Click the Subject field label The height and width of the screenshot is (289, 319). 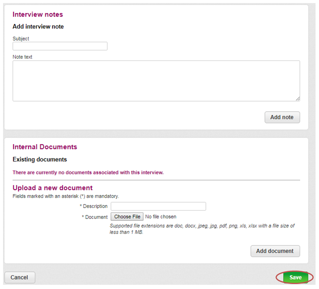tap(21, 39)
